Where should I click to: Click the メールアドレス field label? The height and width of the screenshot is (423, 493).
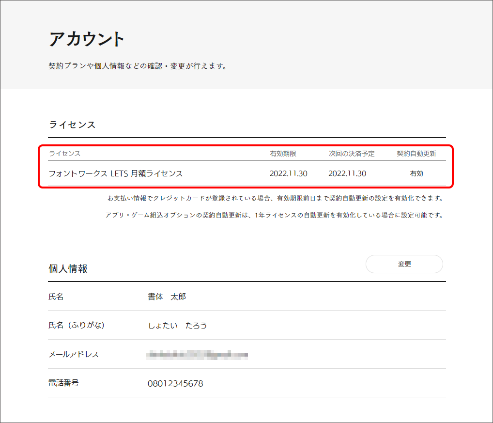coord(74,354)
